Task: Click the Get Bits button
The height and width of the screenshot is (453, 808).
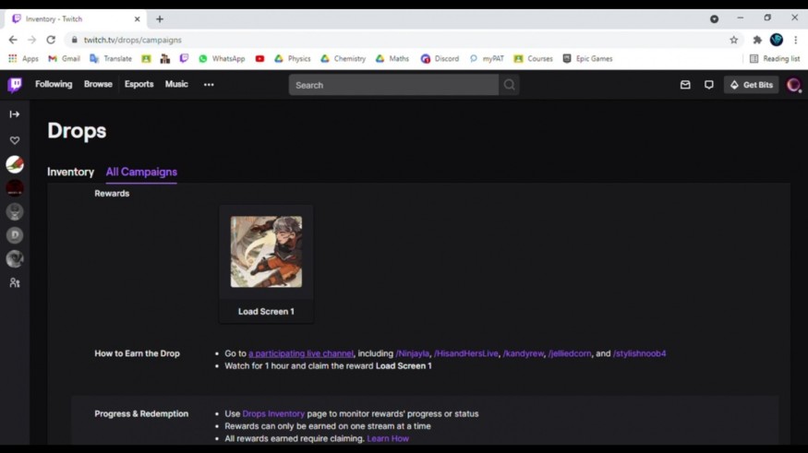Action: [x=752, y=85]
